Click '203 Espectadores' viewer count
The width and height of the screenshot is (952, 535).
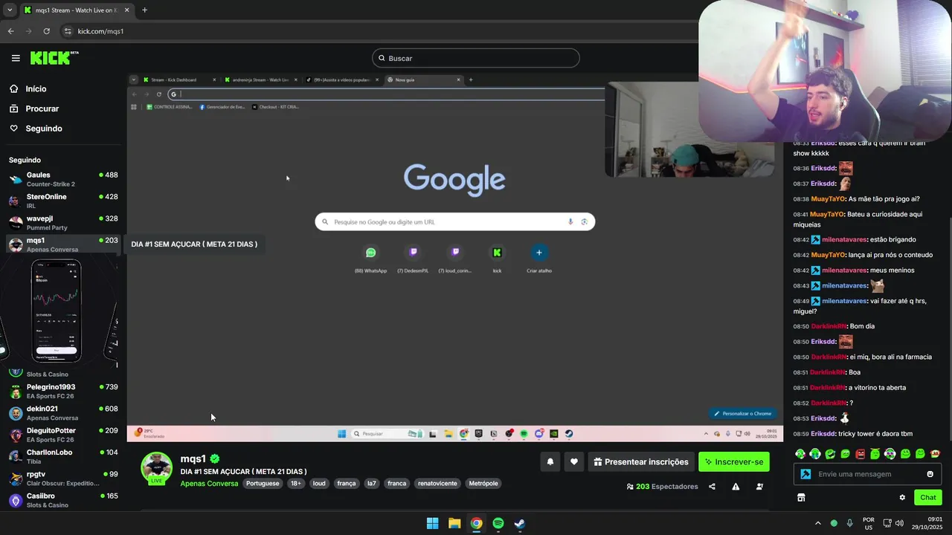662,487
